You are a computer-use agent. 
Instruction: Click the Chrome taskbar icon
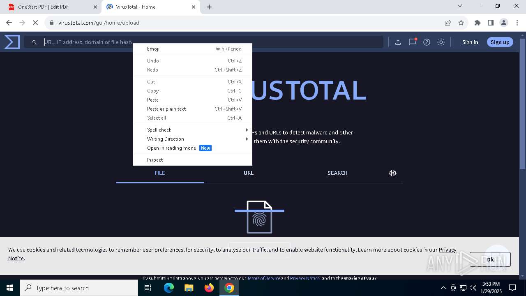(x=229, y=288)
